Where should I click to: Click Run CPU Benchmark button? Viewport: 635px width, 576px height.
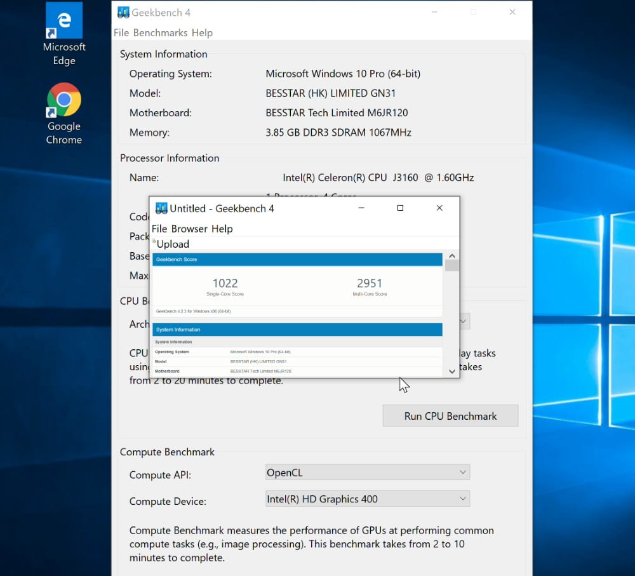(450, 416)
